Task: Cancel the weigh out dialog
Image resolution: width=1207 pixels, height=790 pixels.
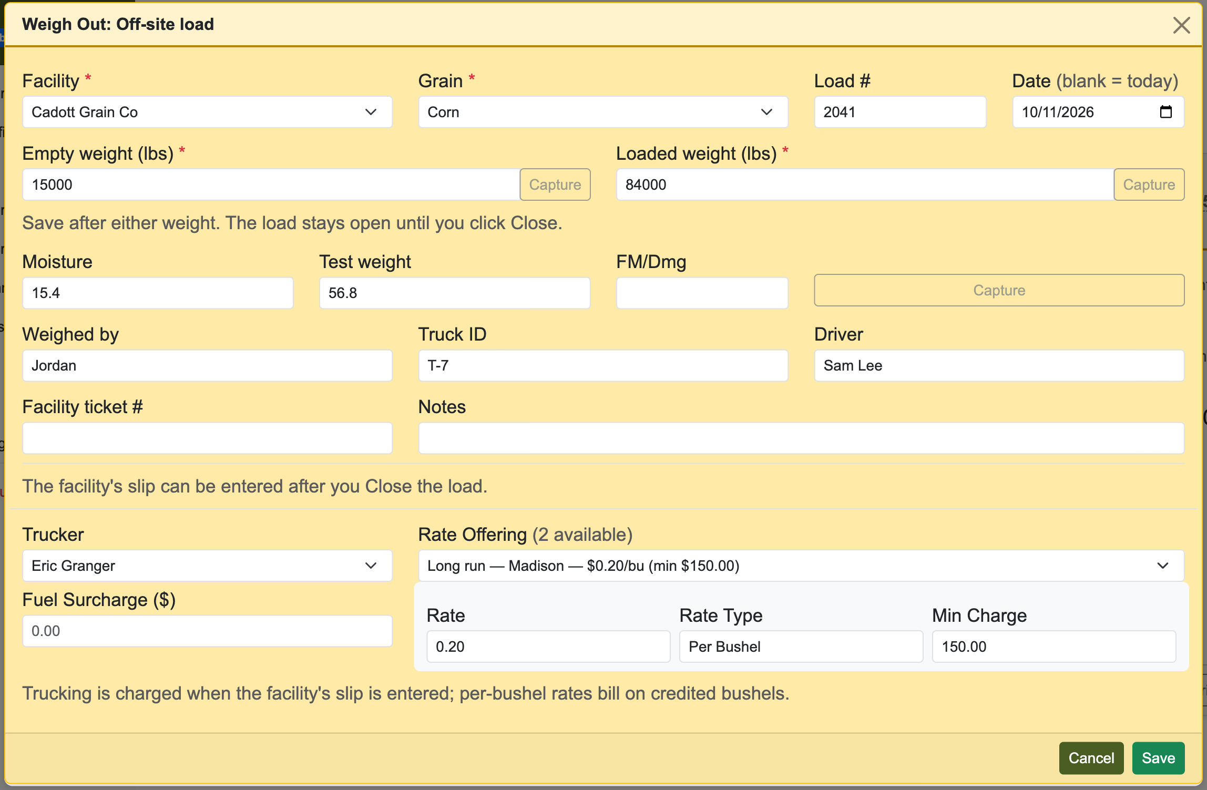Action: (1091, 758)
